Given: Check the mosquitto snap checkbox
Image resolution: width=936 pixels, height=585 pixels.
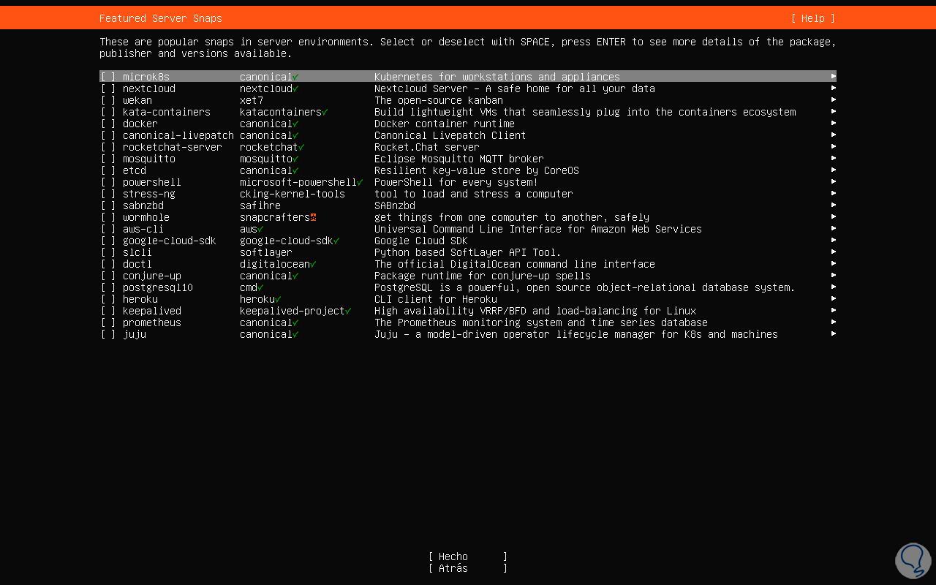Looking at the screenshot, I should (108, 159).
